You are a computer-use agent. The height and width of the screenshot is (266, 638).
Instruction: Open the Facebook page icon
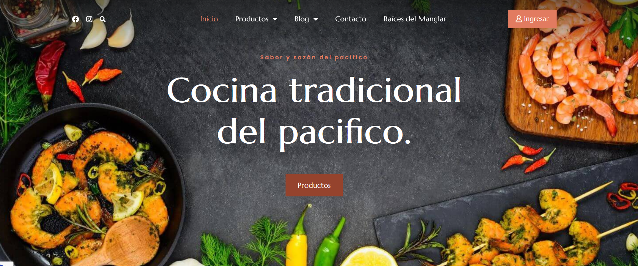[76, 19]
